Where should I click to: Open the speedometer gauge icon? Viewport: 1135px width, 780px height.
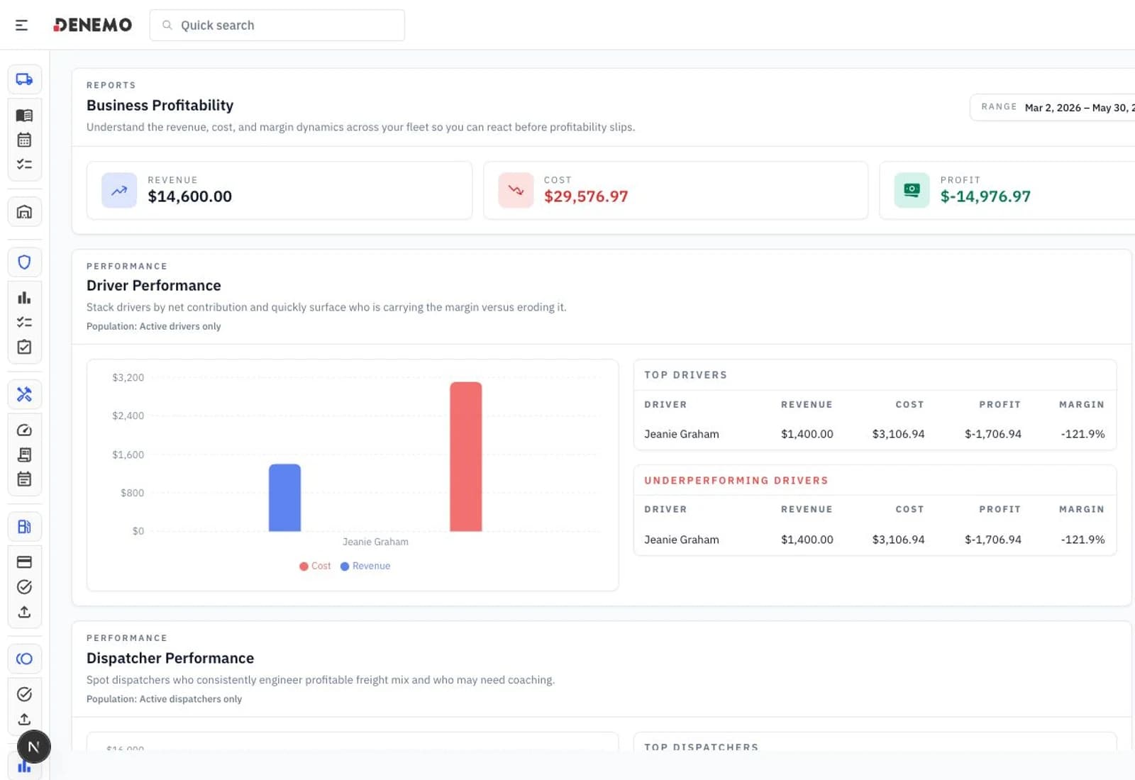[x=24, y=430]
